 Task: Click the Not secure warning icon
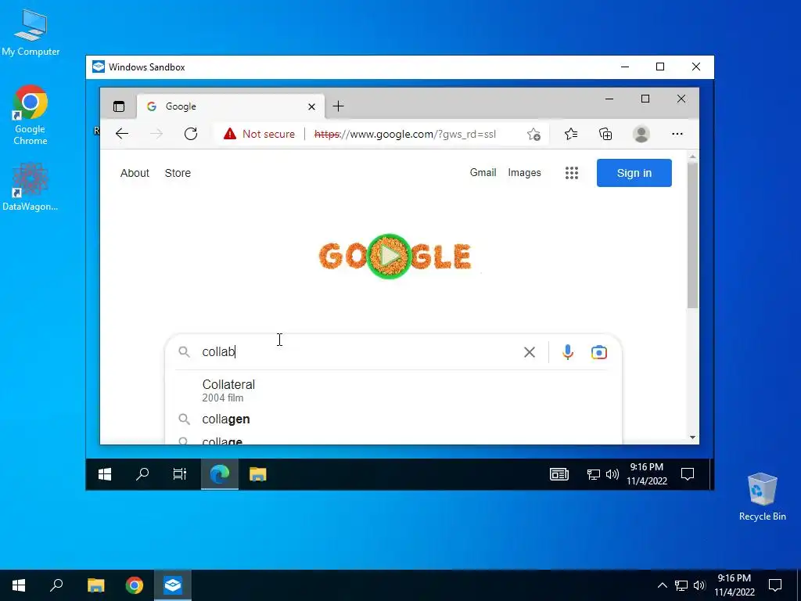coord(230,134)
